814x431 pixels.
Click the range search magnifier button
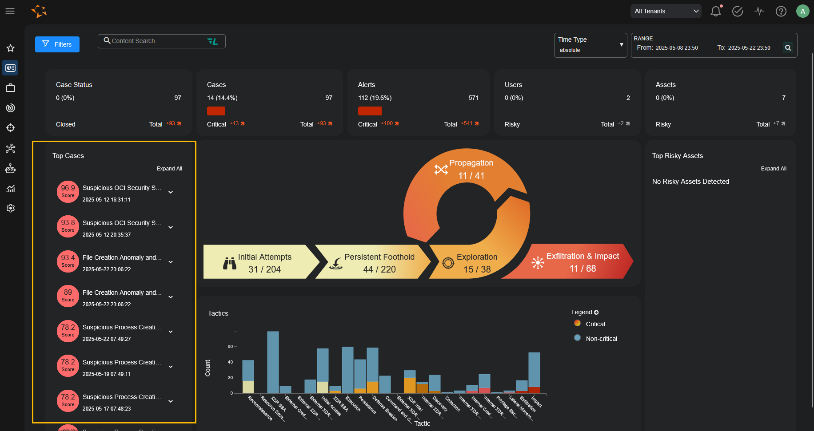coord(788,47)
